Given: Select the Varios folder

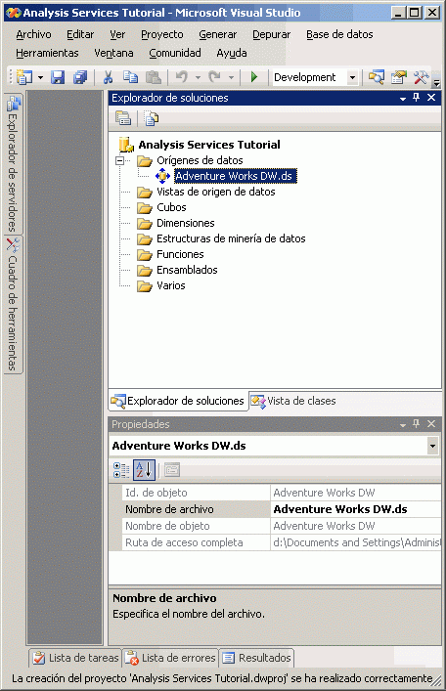Looking at the screenshot, I should pos(171,285).
